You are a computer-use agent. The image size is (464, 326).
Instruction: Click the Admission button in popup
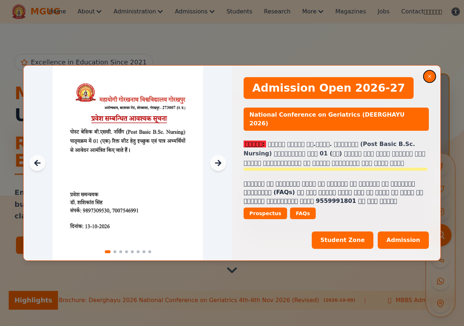pyautogui.click(x=403, y=240)
